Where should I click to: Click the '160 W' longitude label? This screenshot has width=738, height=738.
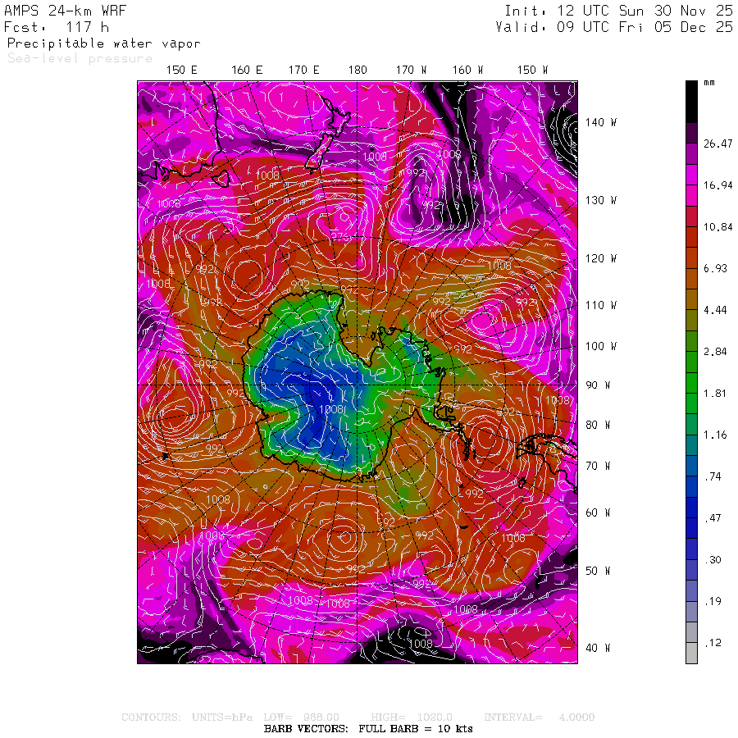tap(467, 71)
